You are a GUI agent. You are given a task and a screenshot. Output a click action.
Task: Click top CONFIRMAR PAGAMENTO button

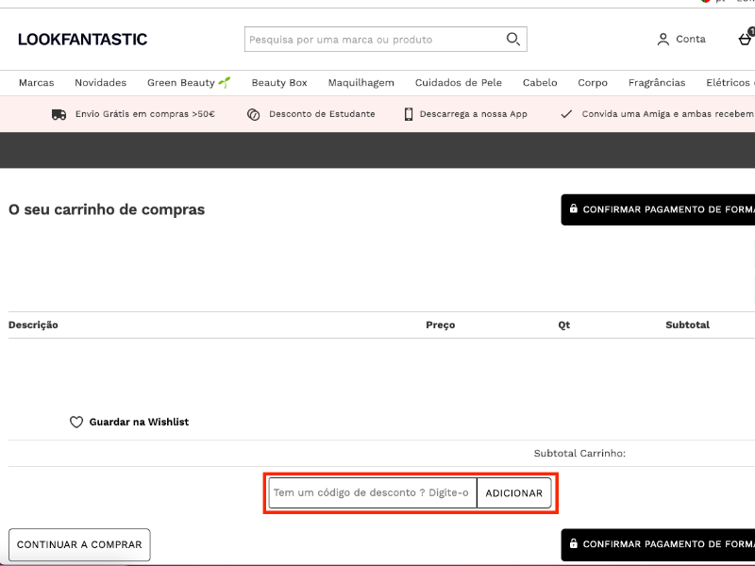(658, 209)
